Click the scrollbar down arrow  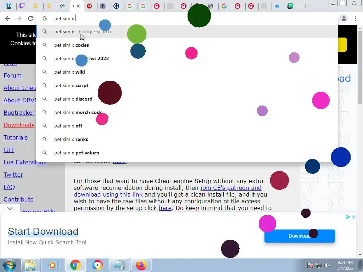pyautogui.click(x=360, y=255)
